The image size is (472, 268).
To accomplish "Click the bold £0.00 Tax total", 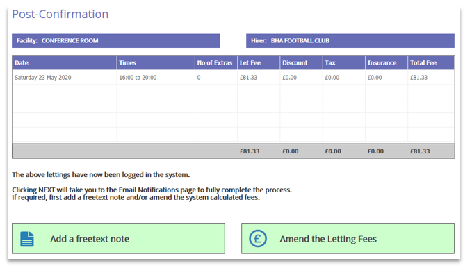I will coord(333,151).
